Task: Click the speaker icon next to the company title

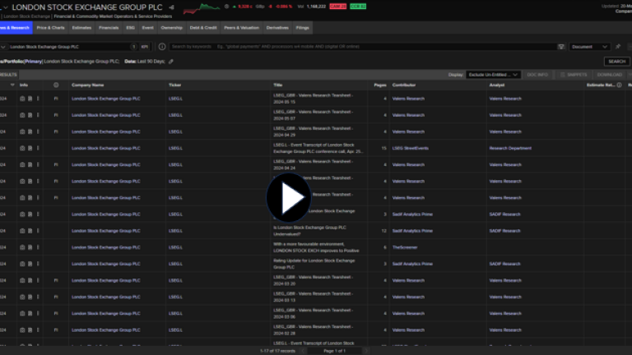Action: pos(172,8)
